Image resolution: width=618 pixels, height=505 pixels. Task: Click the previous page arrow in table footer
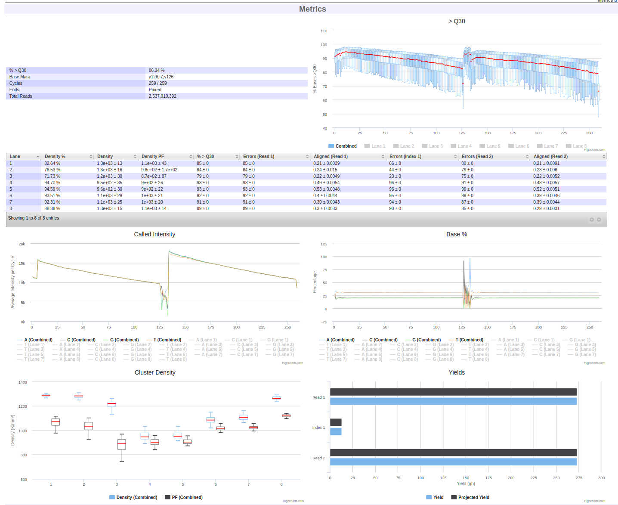[x=592, y=220]
